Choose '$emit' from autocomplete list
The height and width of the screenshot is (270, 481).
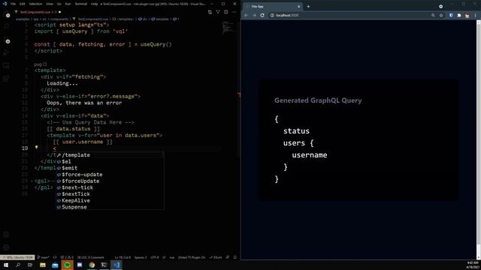point(110,168)
